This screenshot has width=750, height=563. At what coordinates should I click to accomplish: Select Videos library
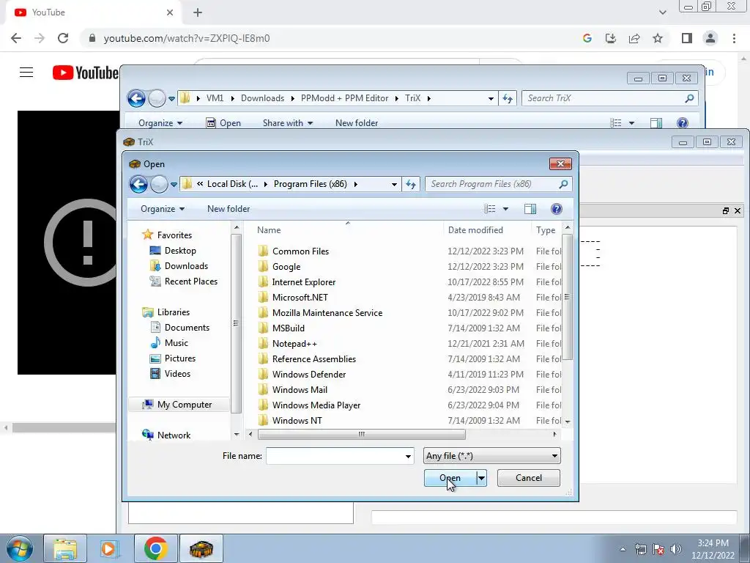pyautogui.click(x=177, y=373)
